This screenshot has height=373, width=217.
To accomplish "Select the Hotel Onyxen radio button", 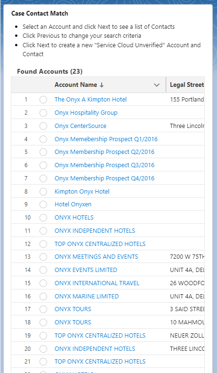I will click(x=43, y=204).
